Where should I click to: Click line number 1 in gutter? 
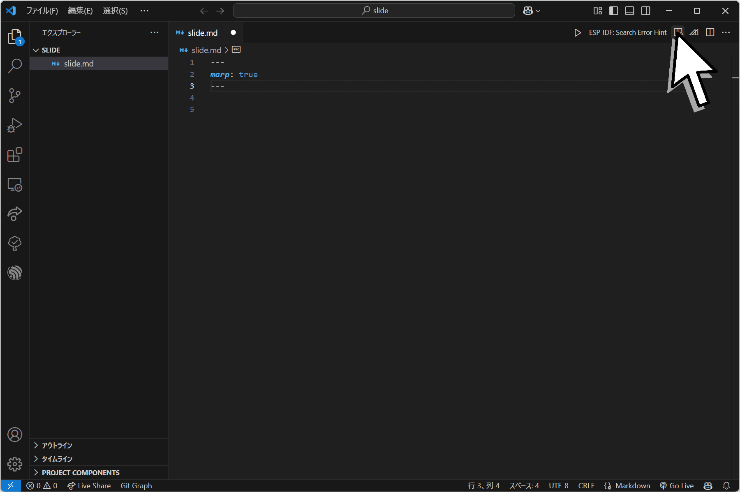192,62
